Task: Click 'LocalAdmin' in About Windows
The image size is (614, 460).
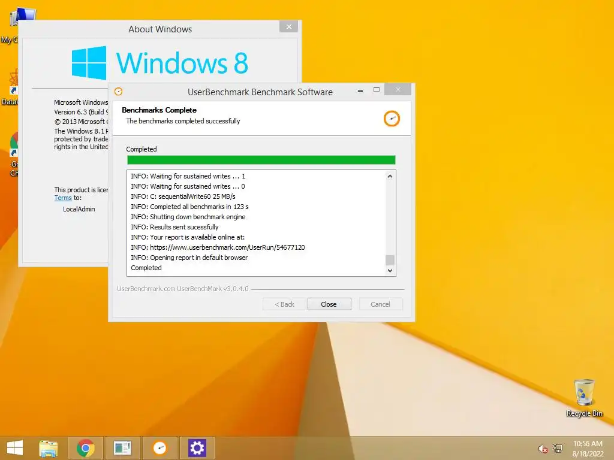Action: point(79,209)
